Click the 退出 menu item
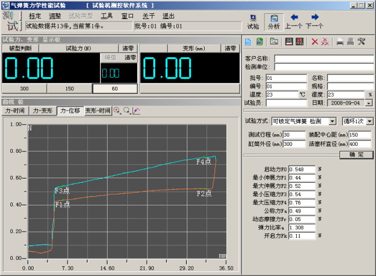Image resolution: width=376 pixels, height=276 pixels. click(168, 16)
